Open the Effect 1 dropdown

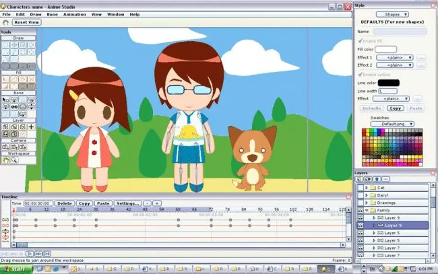(394, 57)
